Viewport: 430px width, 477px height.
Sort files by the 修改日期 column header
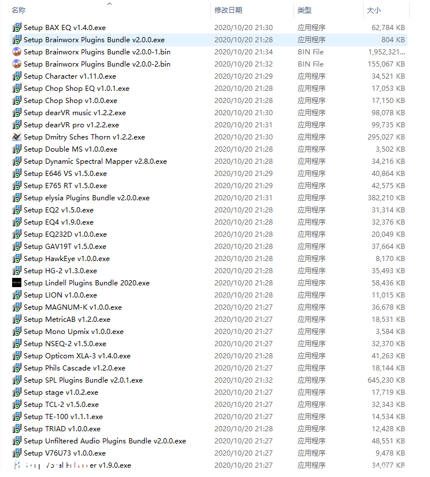228,10
